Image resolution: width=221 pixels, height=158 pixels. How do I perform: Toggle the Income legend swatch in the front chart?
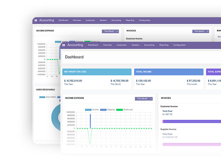(88, 110)
